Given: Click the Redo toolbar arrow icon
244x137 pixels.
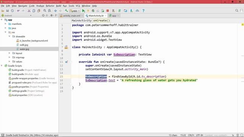Looking at the screenshot, I should [23, 11].
